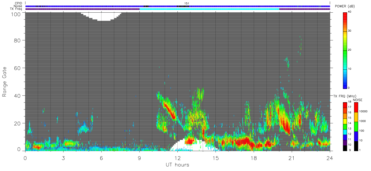This screenshot has width=371, height=171.
Task: Click the 60 tick on Range Gate axis
Action: [17, 68]
